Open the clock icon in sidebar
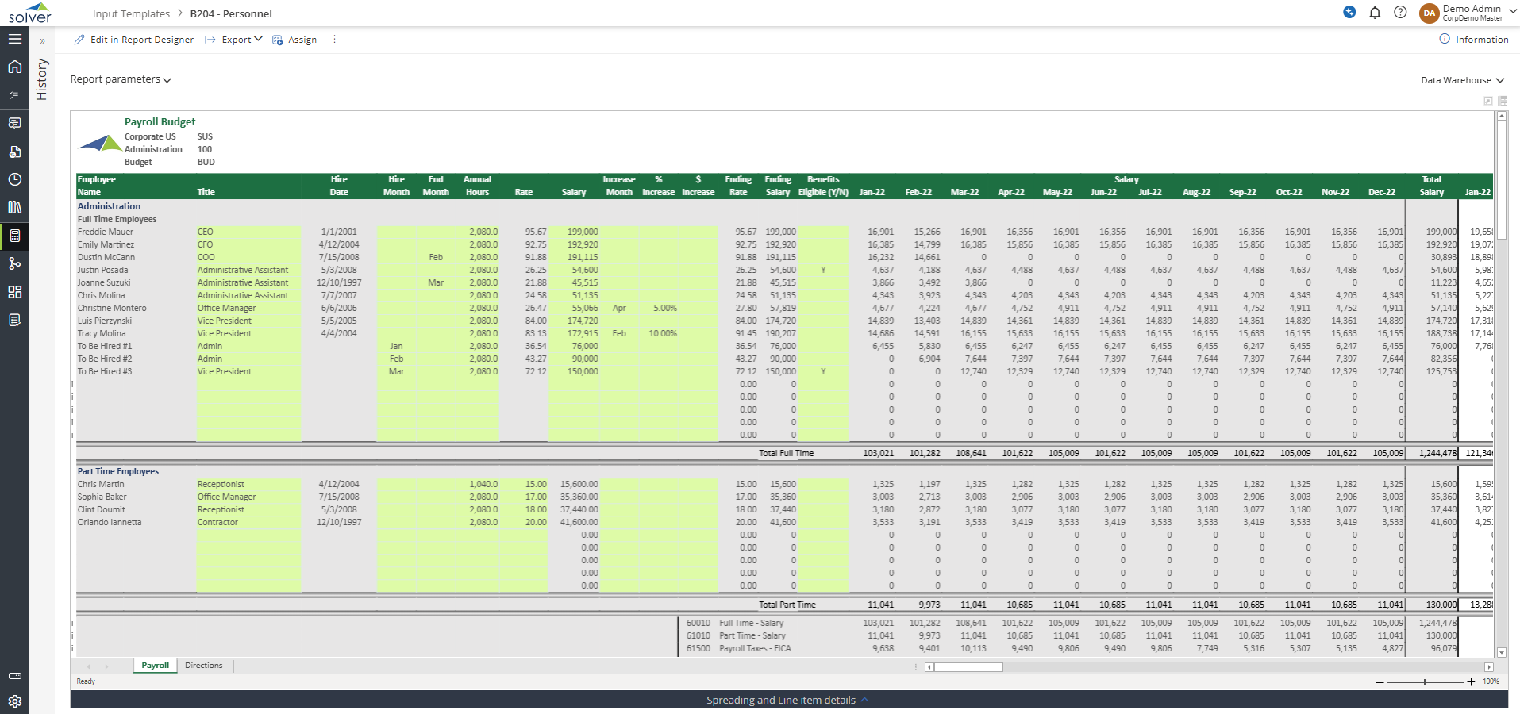This screenshot has width=1520, height=714. (x=14, y=179)
